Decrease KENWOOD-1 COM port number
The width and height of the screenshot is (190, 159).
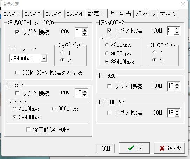85,34
